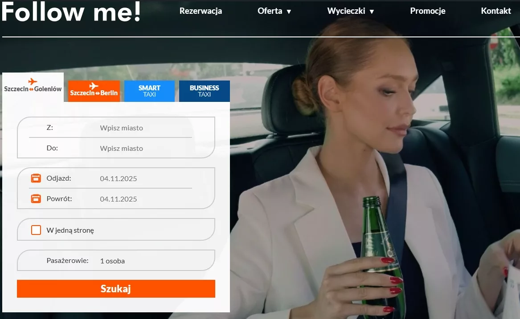Screen dimensions: 520x319
Task: Open the Kontakt page
Action: [495, 11]
